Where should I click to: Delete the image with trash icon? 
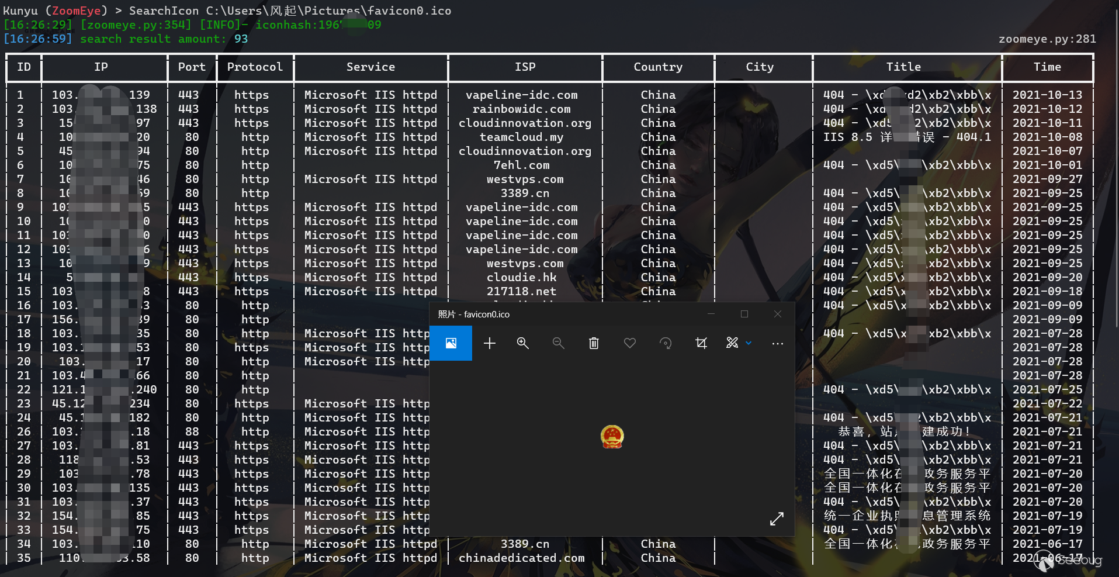pos(594,343)
